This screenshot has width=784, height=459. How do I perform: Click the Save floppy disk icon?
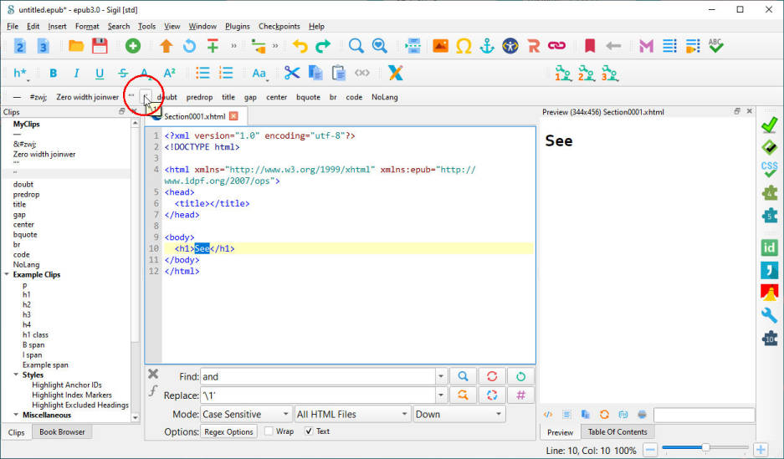click(100, 46)
